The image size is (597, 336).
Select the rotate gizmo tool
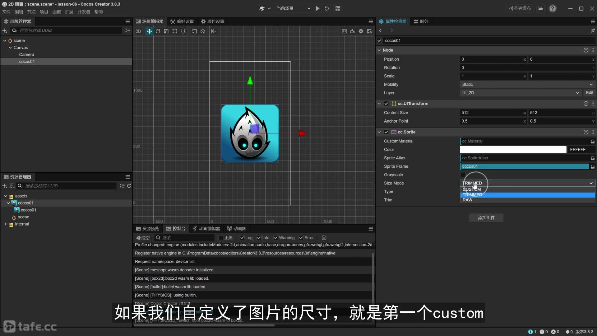tap(158, 31)
